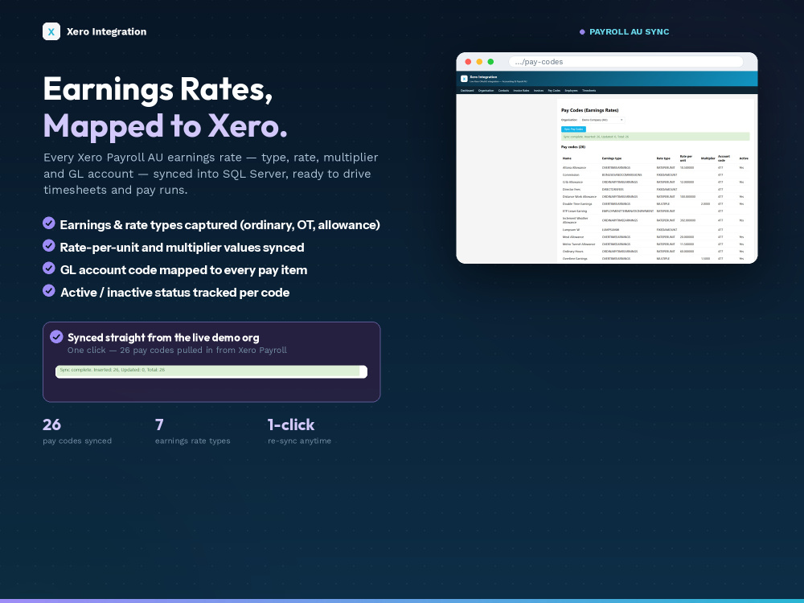Viewport: 804px width, 603px height.
Task: Click the Rate type column header
Action: point(663,158)
